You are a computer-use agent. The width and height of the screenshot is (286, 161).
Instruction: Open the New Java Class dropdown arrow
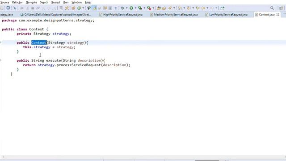83,8
